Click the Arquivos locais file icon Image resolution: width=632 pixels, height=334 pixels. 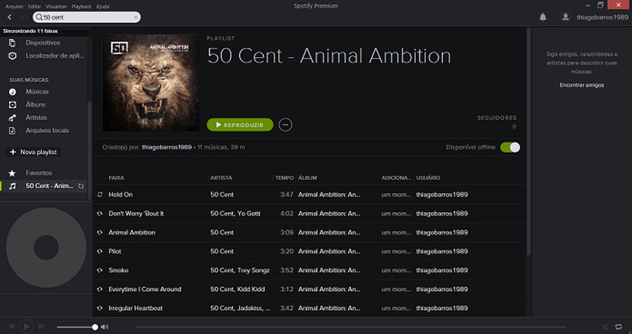[x=12, y=130]
